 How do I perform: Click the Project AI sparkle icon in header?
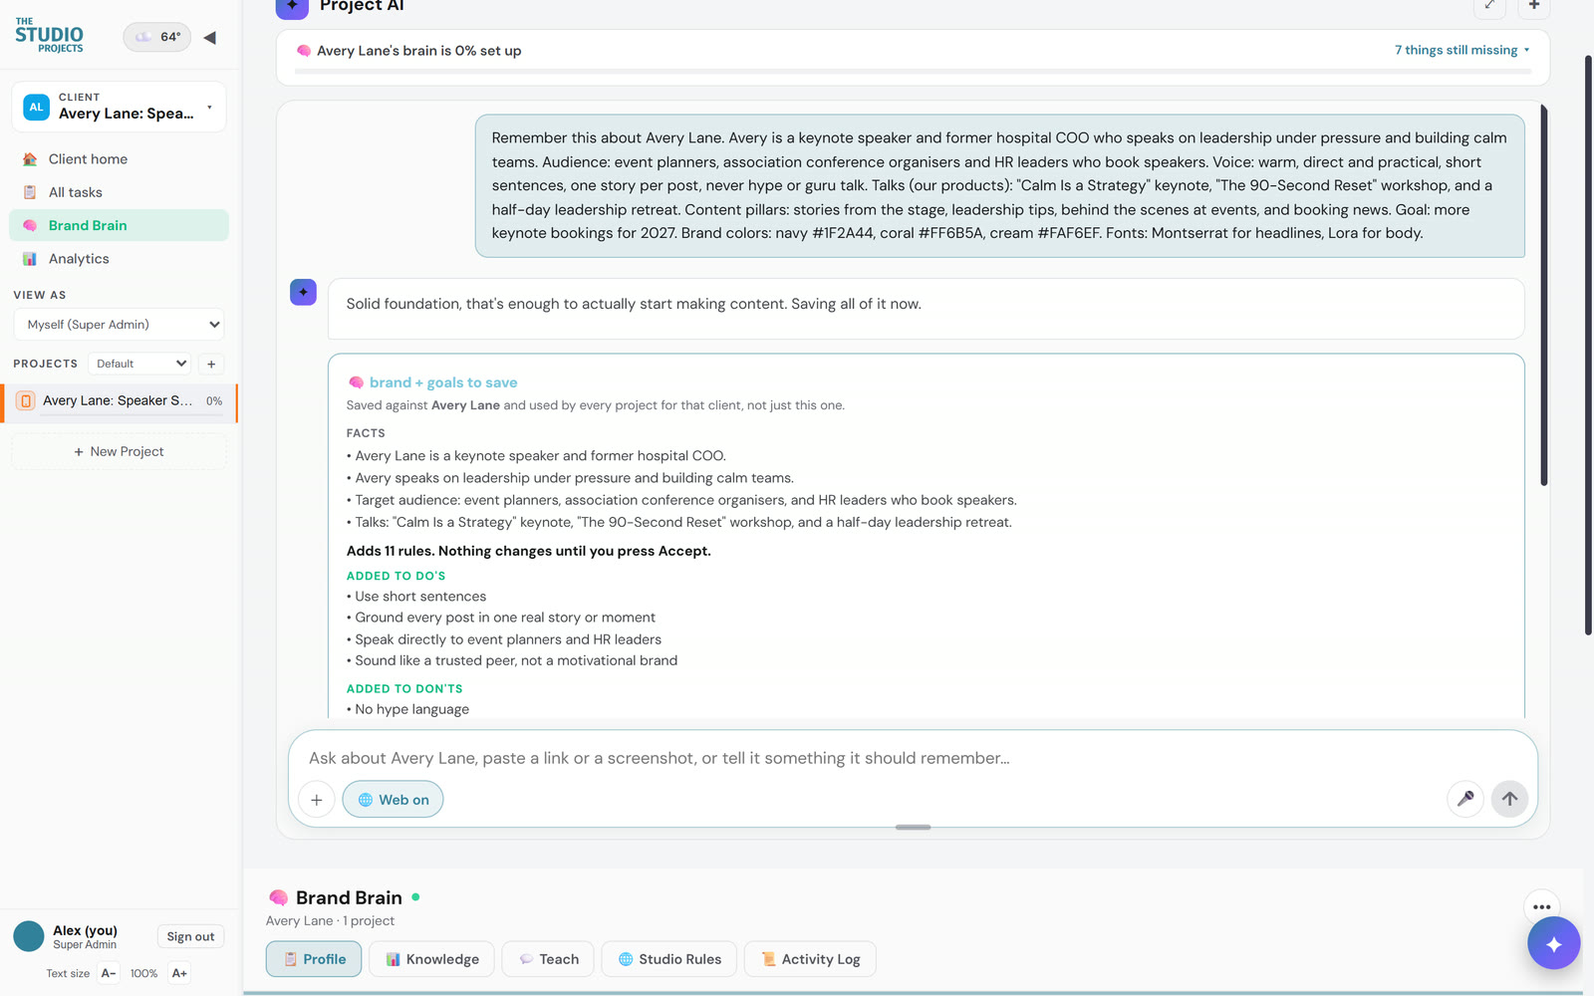pyautogui.click(x=292, y=6)
